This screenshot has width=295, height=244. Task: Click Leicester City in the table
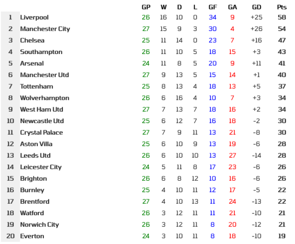click(x=41, y=167)
